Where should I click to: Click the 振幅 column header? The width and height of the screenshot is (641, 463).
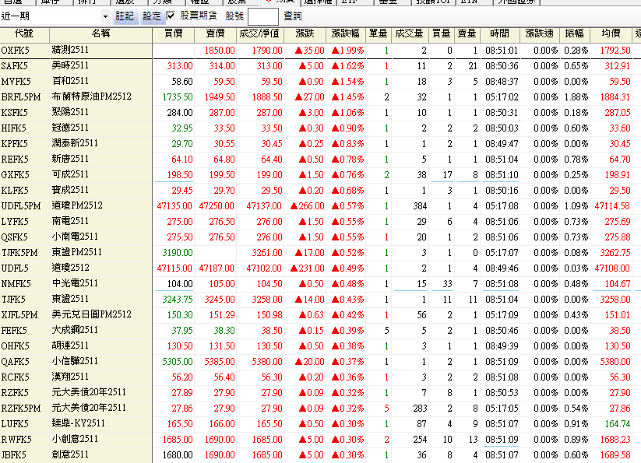coord(575,34)
